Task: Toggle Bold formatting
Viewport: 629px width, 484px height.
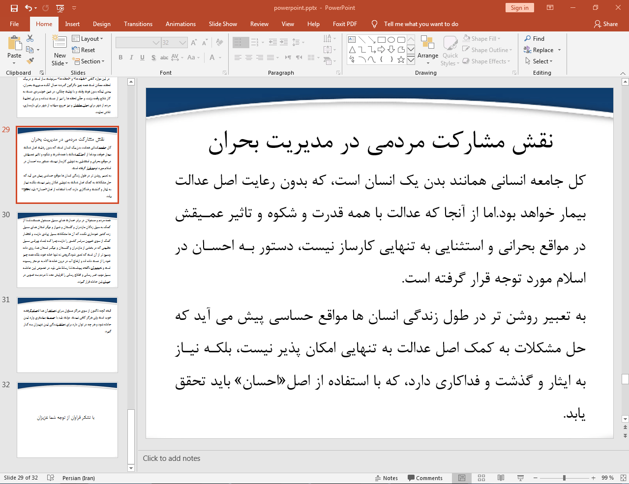Action: click(x=120, y=57)
